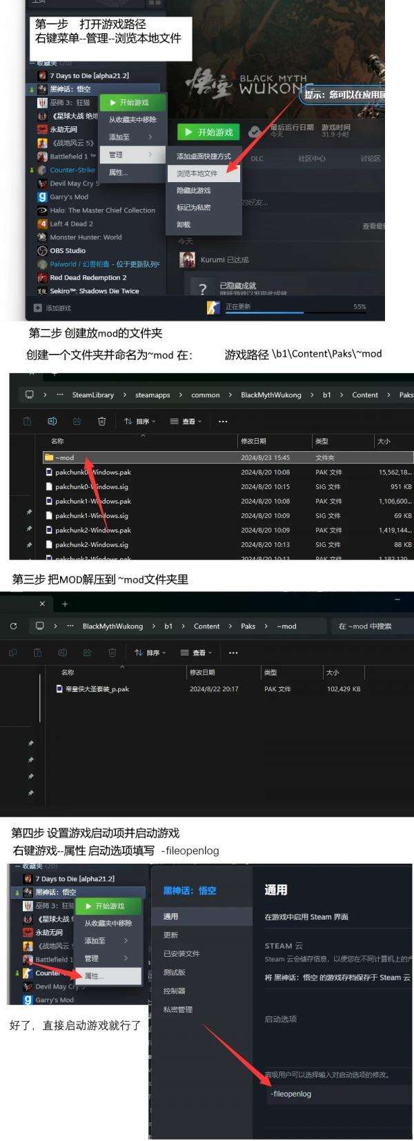Click the Red Dead Redemption 2 icon
414x1141 pixels.
(x=42, y=277)
